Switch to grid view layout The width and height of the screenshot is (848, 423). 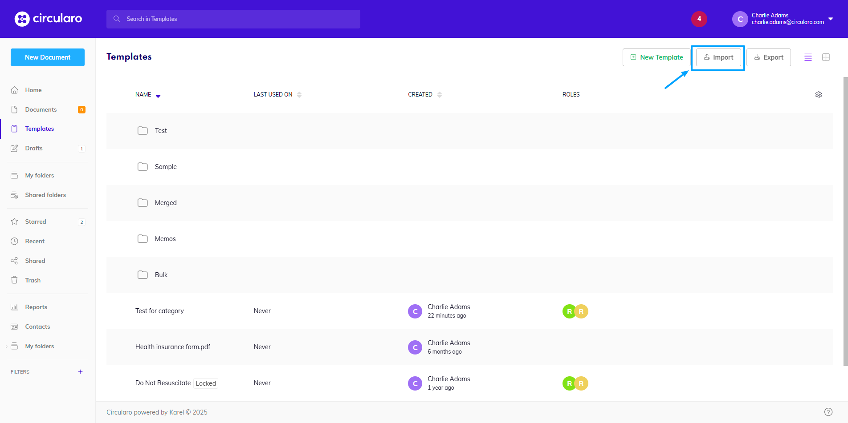(826, 57)
